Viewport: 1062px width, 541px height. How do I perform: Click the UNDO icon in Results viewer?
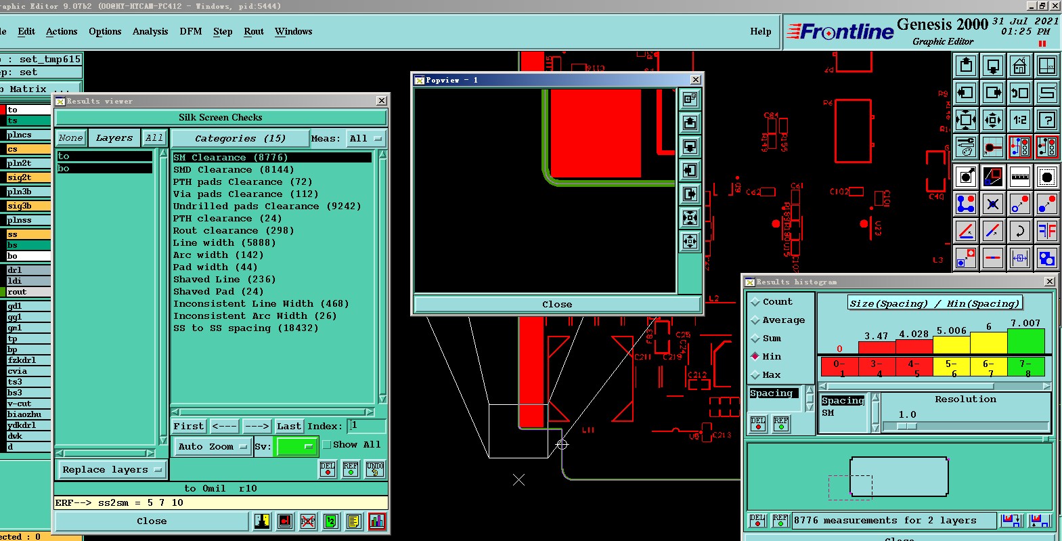375,469
